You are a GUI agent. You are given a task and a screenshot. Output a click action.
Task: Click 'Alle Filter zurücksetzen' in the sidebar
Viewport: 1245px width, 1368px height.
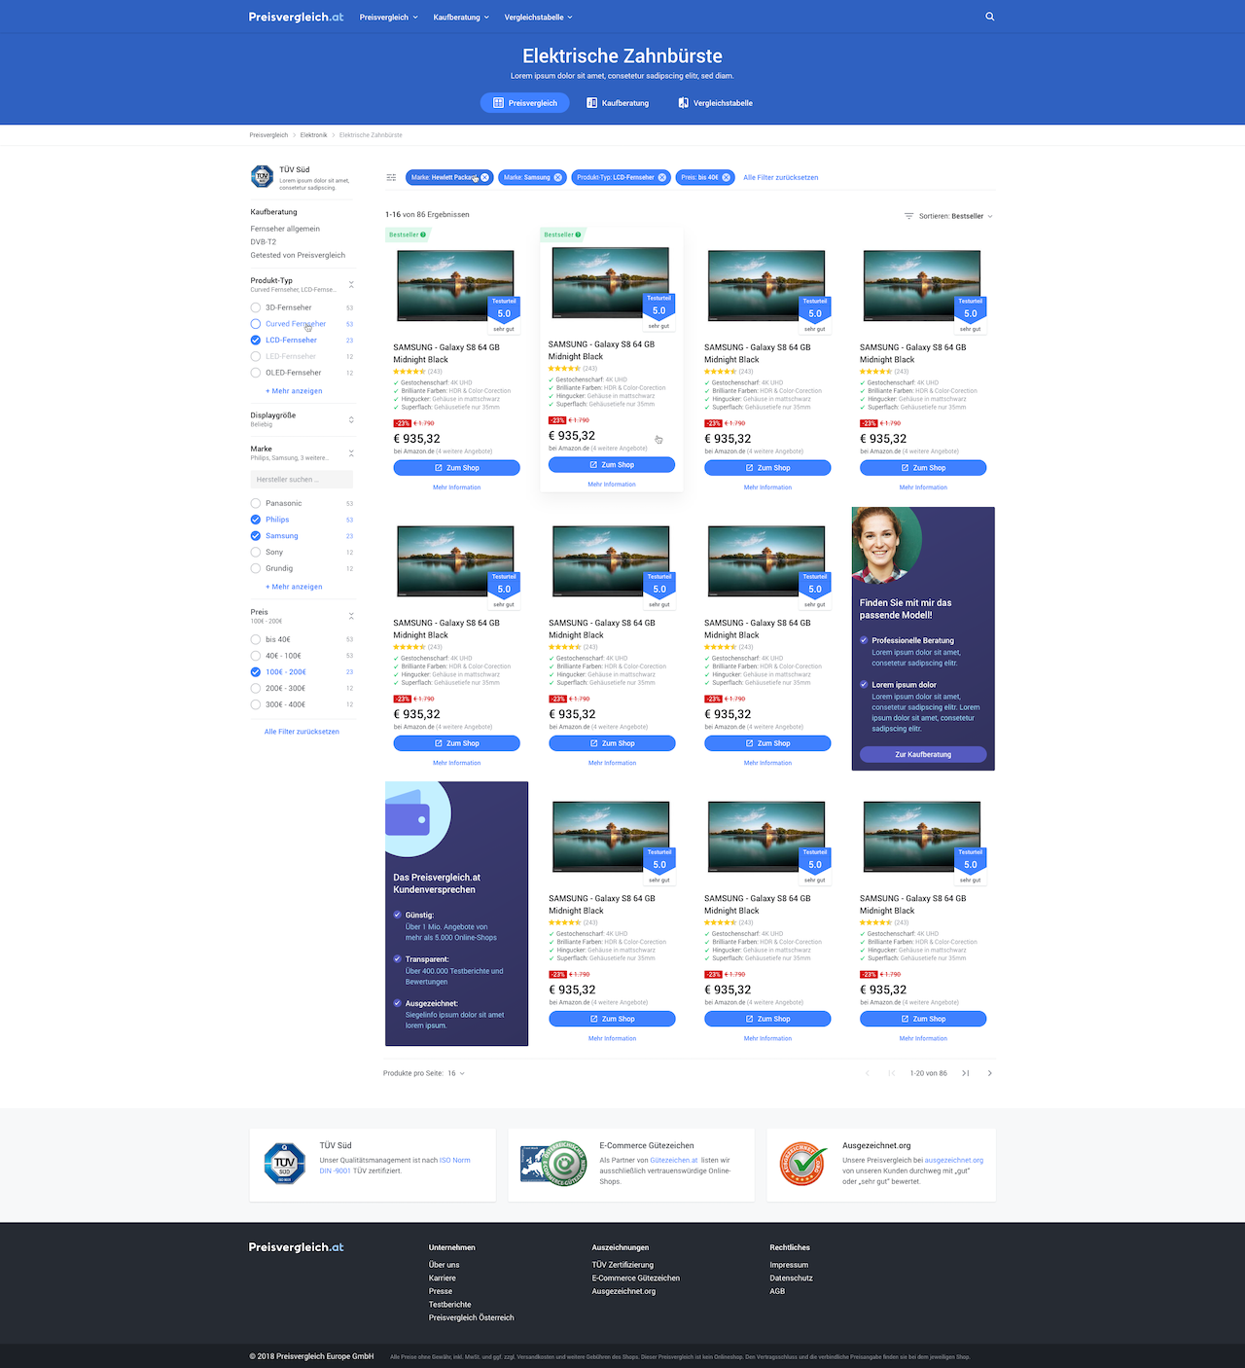click(302, 732)
